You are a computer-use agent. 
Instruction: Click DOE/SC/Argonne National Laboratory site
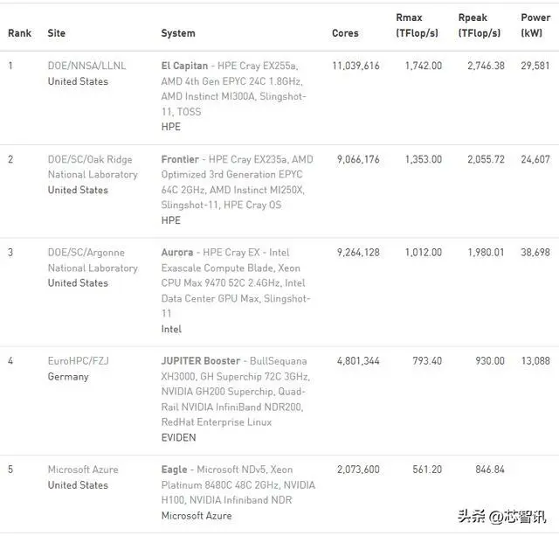point(92,260)
